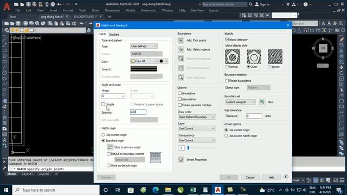Click the search magnifier in the title bar
The height and width of the screenshot is (195, 347).
pyautogui.click(x=250, y=4)
